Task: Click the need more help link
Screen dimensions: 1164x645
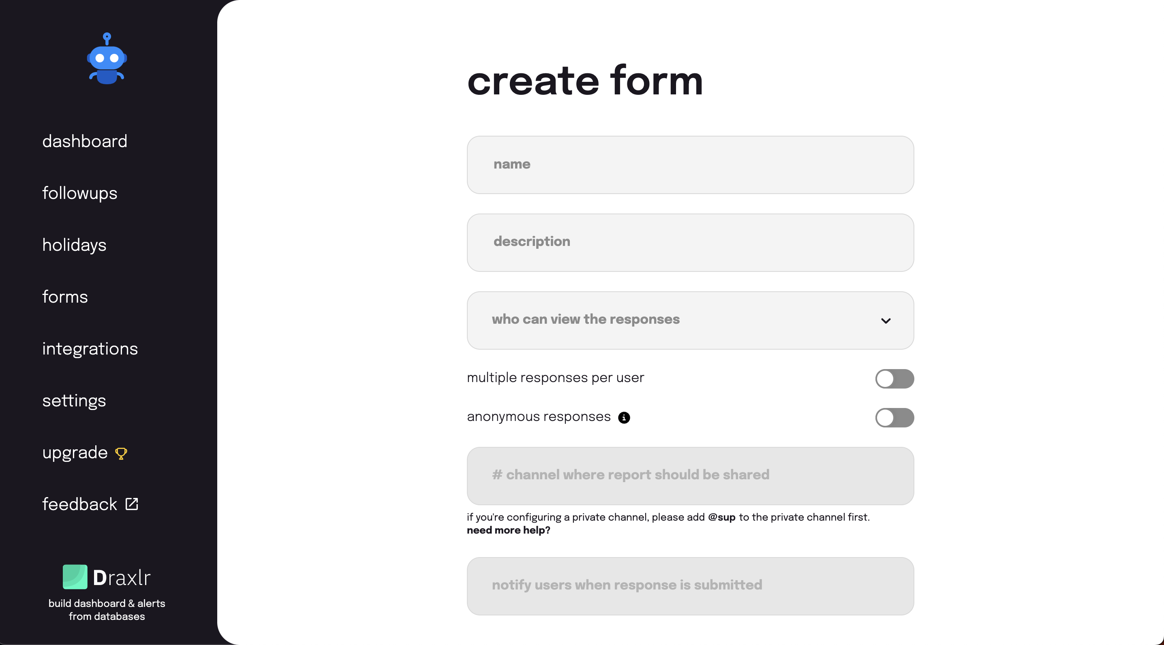Action: point(508,530)
